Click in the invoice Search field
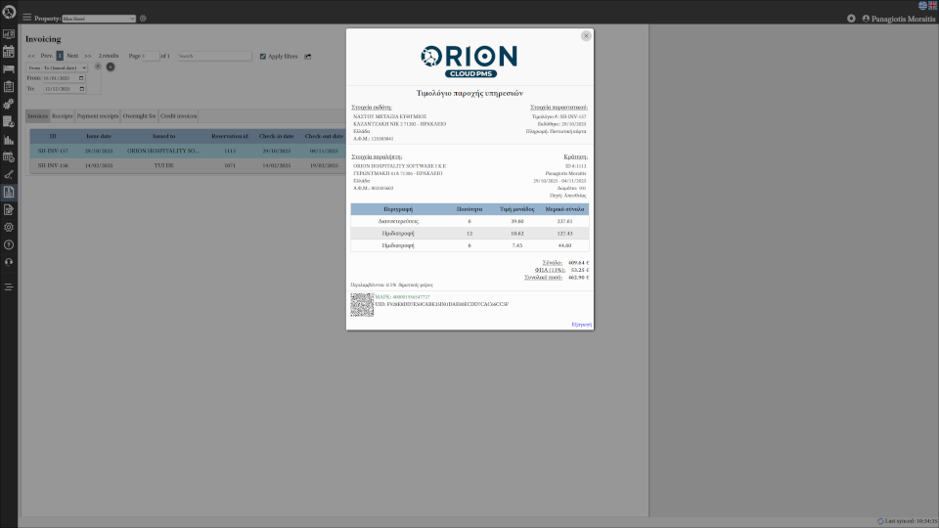Screen dimensions: 939x528 tap(214, 57)
